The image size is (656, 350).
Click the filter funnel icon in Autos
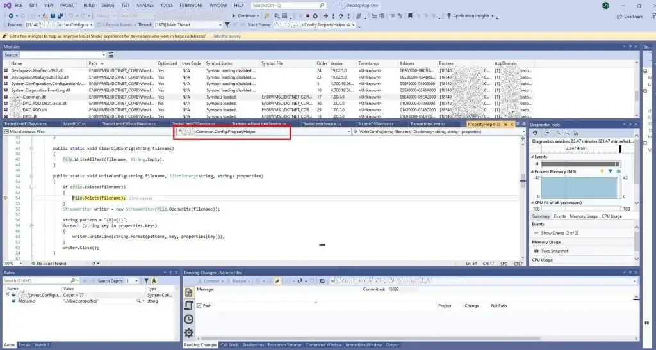(x=147, y=281)
